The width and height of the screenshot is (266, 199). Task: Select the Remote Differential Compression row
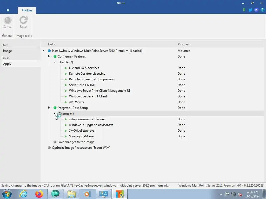pos(92,79)
